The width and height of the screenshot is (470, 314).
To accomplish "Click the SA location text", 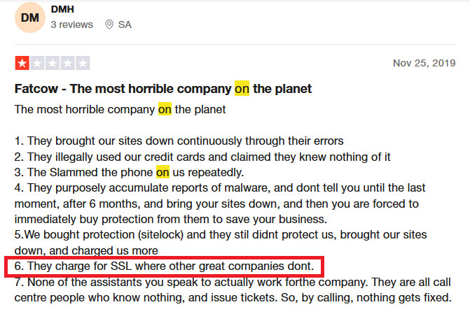I will click(125, 24).
